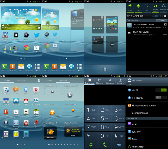The width and height of the screenshot is (168, 149).
Task: Tap the battery level widget icon
Action: [x=5, y=48]
